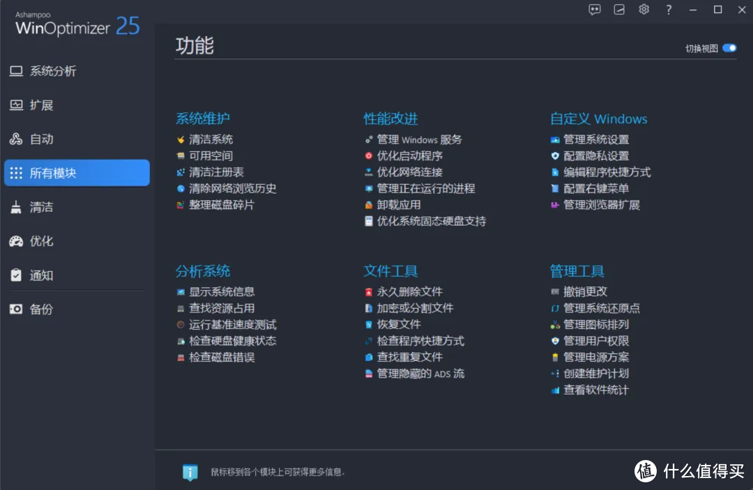
Task: Open 清洁 sidebar section
Action: pos(77,207)
